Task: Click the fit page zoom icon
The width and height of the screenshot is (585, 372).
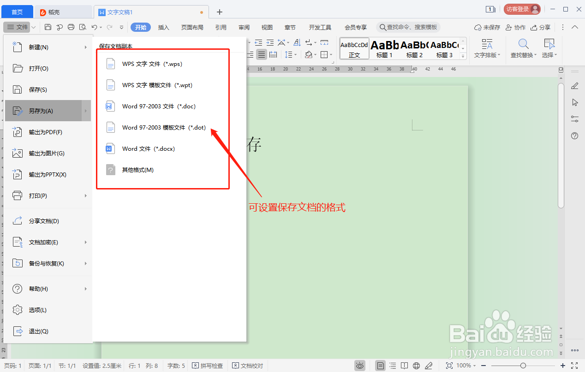Action: coord(449,366)
